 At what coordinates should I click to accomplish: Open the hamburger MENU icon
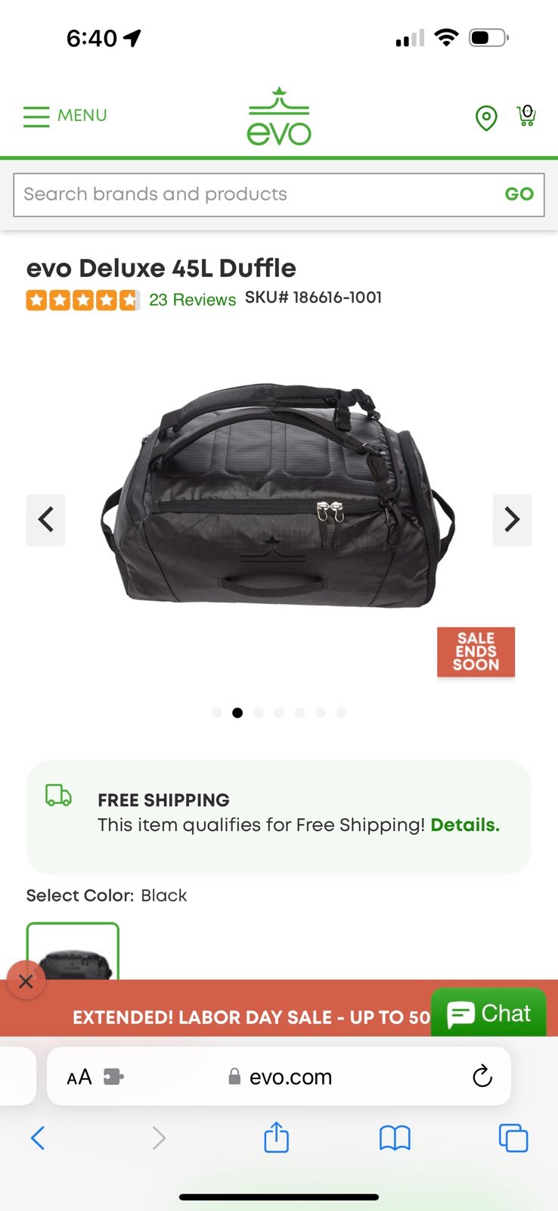coord(36,116)
